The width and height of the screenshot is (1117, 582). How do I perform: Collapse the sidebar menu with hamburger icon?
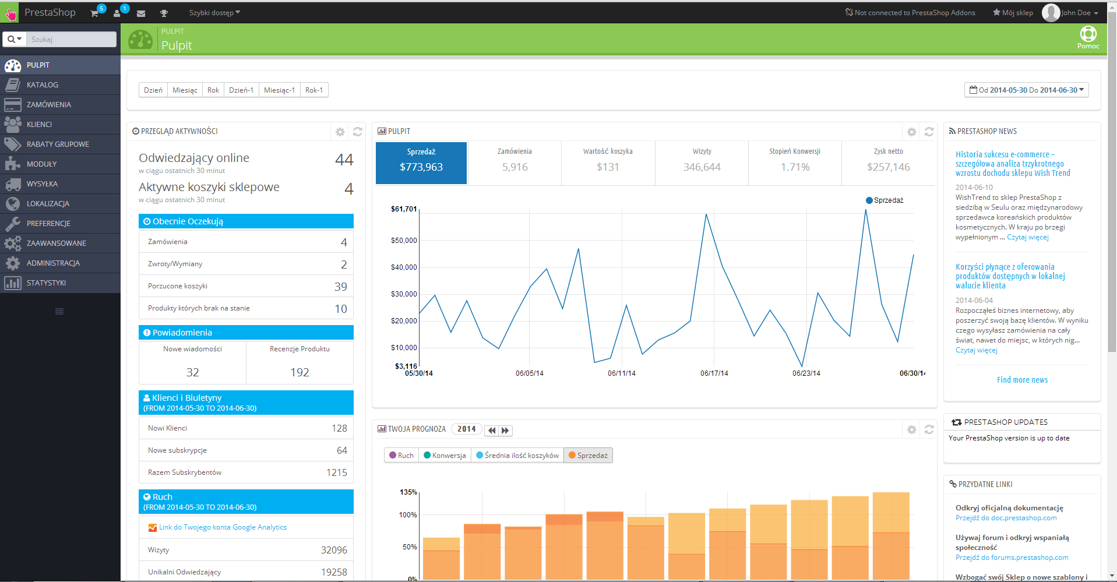coord(59,312)
